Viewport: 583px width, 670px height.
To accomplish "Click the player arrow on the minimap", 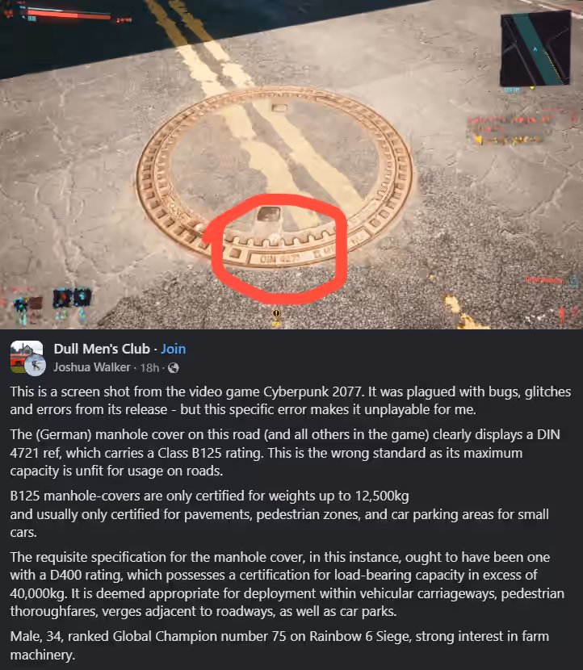I will (535, 49).
